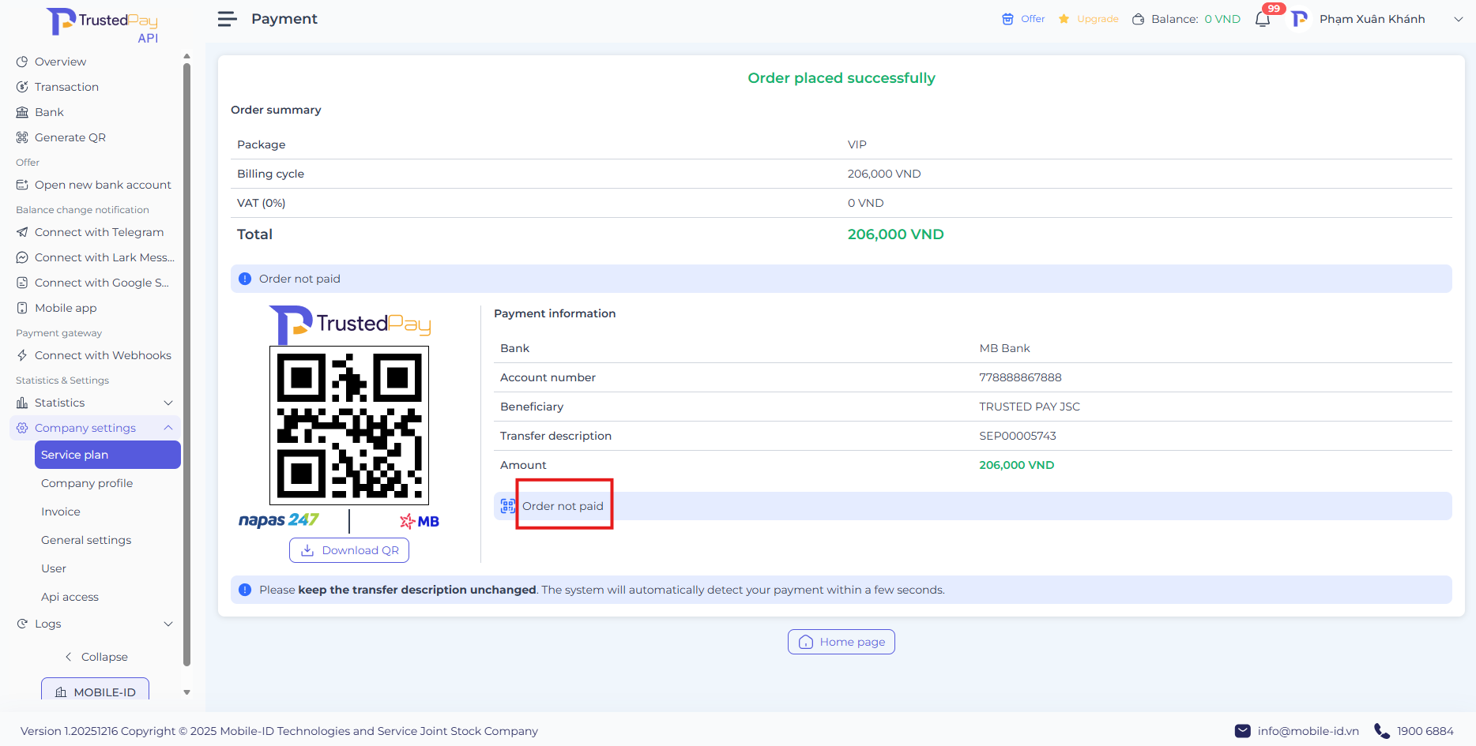Click the sidebar vertical scrollbar track
This screenshot has width=1476, height=746.
(x=186, y=363)
